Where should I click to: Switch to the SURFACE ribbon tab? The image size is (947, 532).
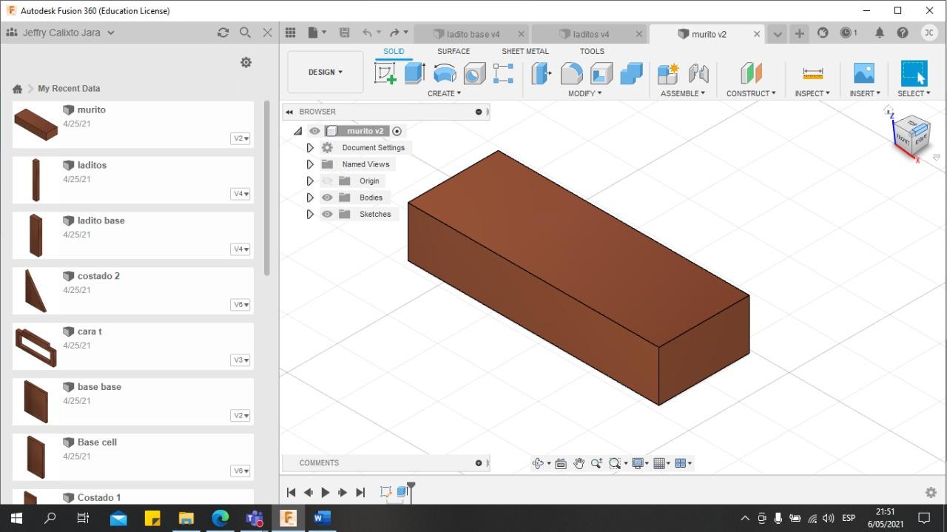tap(453, 51)
